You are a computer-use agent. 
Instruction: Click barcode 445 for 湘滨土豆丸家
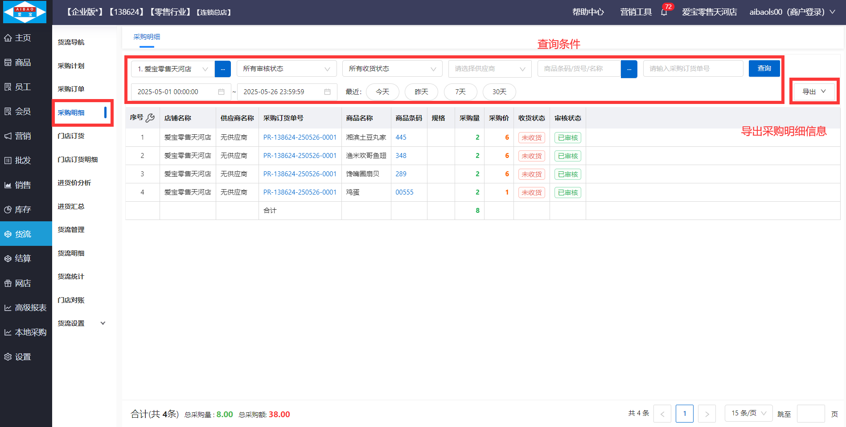[x=401, y=137]
